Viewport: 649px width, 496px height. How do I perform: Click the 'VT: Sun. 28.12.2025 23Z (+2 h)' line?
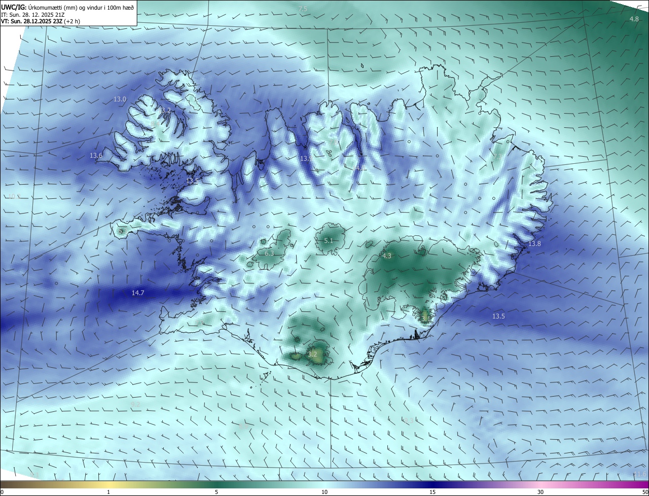(41, 21)
